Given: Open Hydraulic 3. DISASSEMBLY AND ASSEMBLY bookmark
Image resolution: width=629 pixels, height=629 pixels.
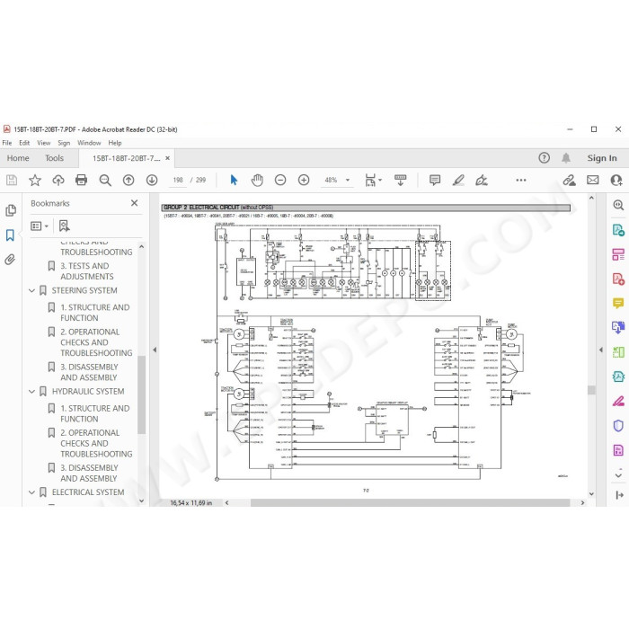Looking at the screenshot, I should [89, 473].
